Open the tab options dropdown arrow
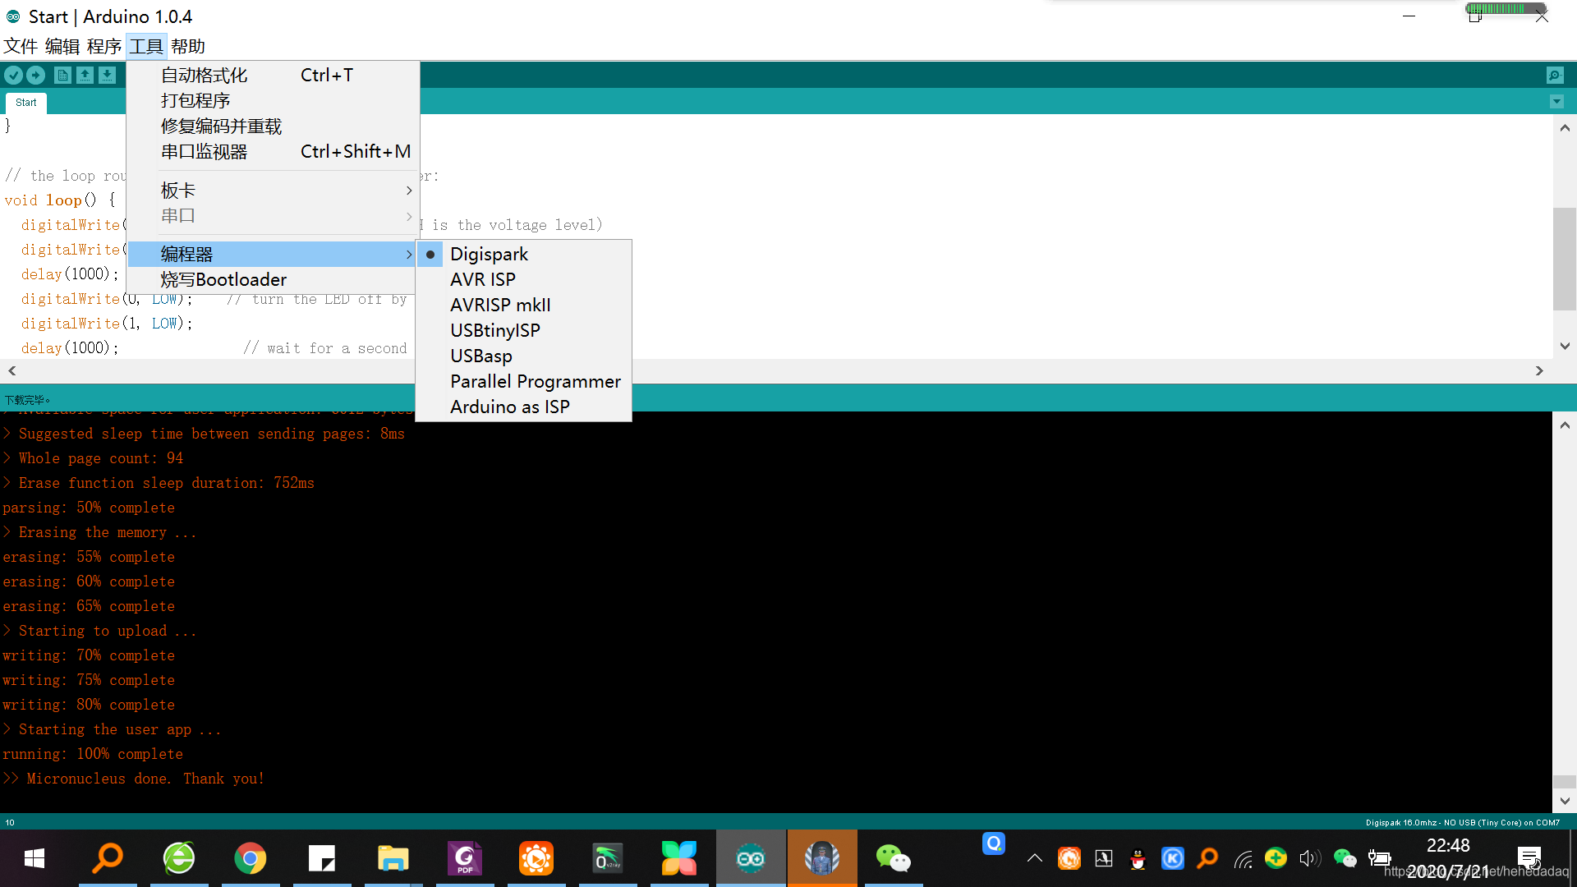The image size is (1577, 887). tap(1556, 102)
